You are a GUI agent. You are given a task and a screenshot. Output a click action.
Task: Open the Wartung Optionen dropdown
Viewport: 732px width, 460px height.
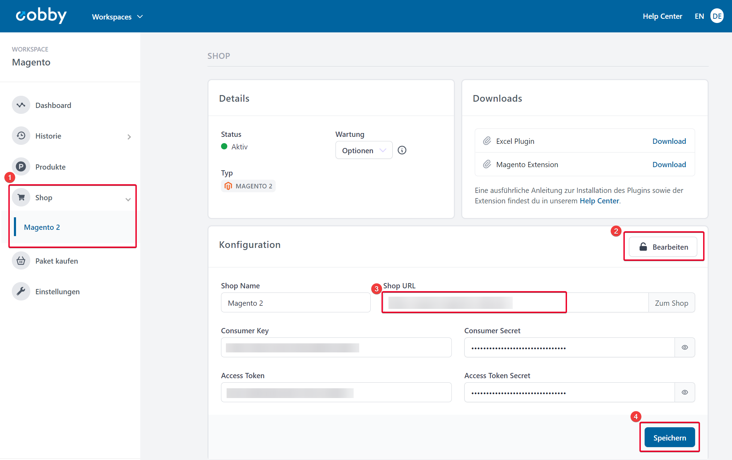click(x=364, y=150)
